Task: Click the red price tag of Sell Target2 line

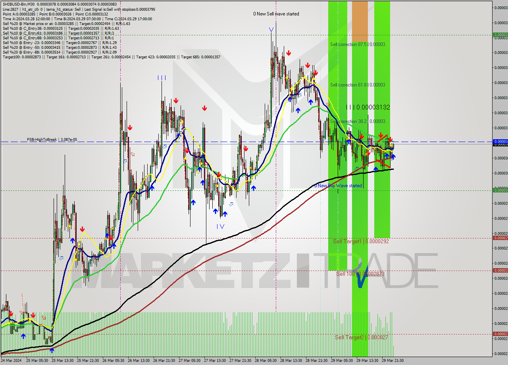Action: pos(500,334)
